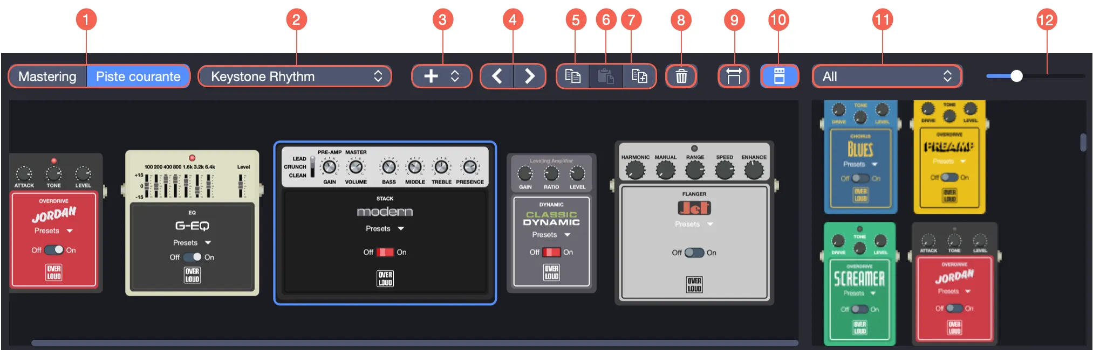Screen dimensions: 1093x350
Task: Click the duplicate preset icon
Action: click(x=639, y=76)
